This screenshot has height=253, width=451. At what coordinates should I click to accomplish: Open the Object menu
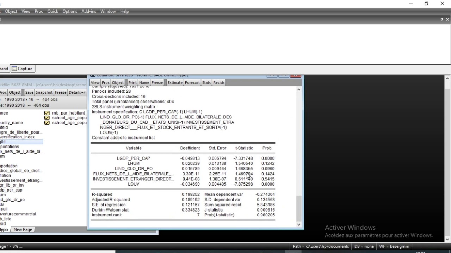(11, 11)
